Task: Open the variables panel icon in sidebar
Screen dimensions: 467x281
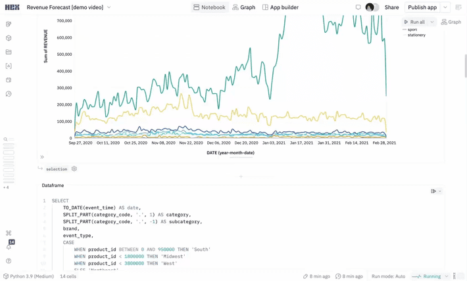Action: coord(9,66)
